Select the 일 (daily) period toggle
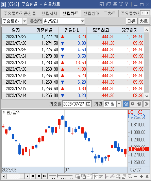This screenshot has width=151, height=181. pyautogui.click(x=126, y=104)
